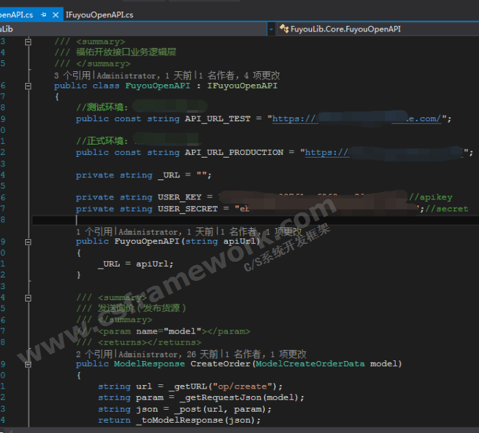Image resolution: width=479 pixels, height=433 pixels.
Task: Collapse the CreateOrder method region
Action: (28, 364)
